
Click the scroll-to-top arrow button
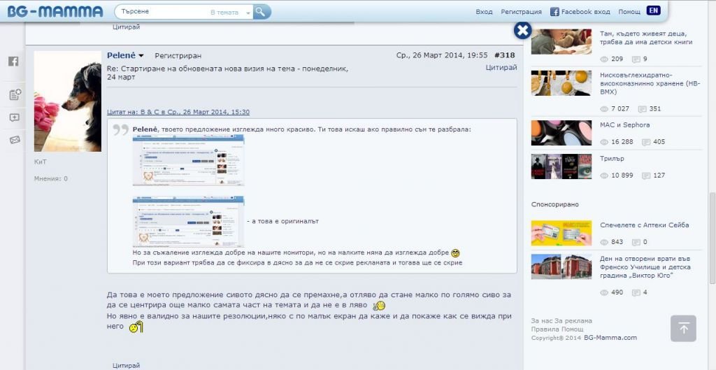683,328
